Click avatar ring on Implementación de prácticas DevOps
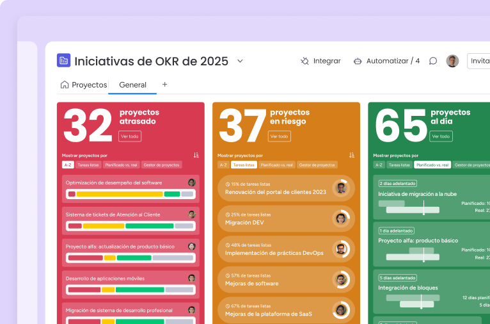The width and height of the screenshot is (490, 324). pyautogui.click(x=341, y=249)
